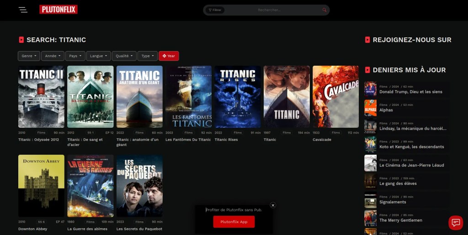Expand the Qualité filter dropdown
This screenshot has width=468, height=235.
click(124, 56)
